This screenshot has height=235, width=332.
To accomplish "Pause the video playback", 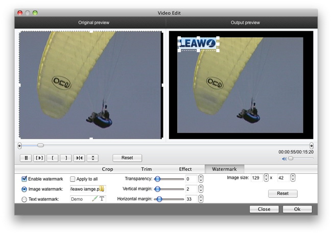I will click(x=26, y=158).
